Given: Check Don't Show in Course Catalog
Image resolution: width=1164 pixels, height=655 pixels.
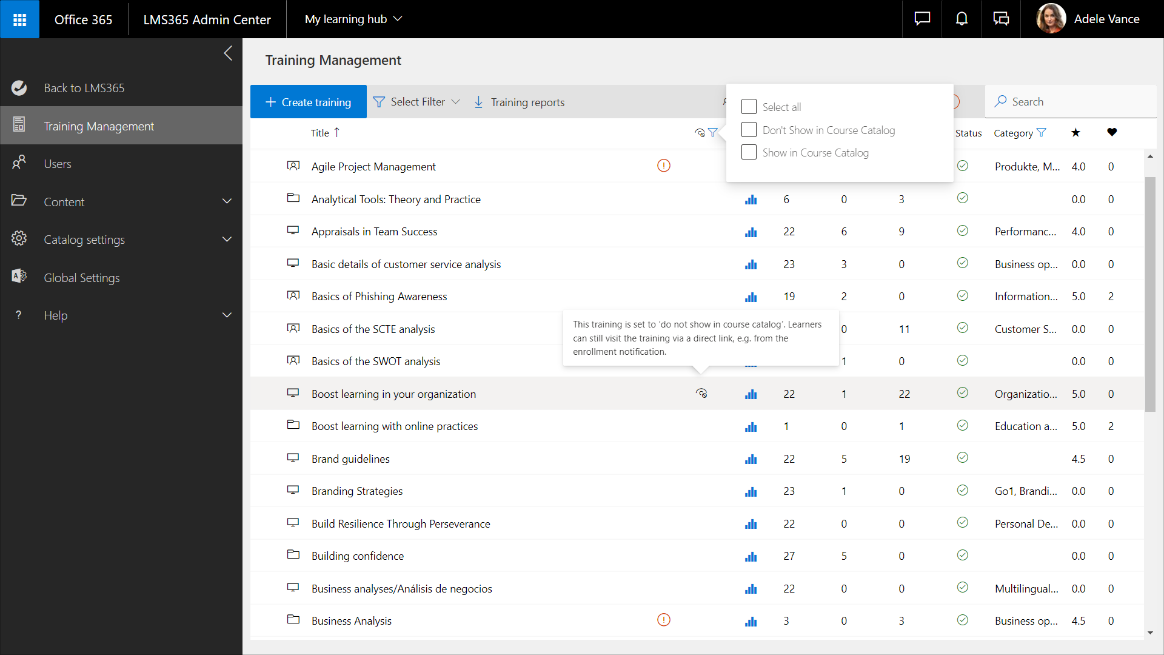Looking at the screenshot, I should pyautogui.click(x=749, y=130).
